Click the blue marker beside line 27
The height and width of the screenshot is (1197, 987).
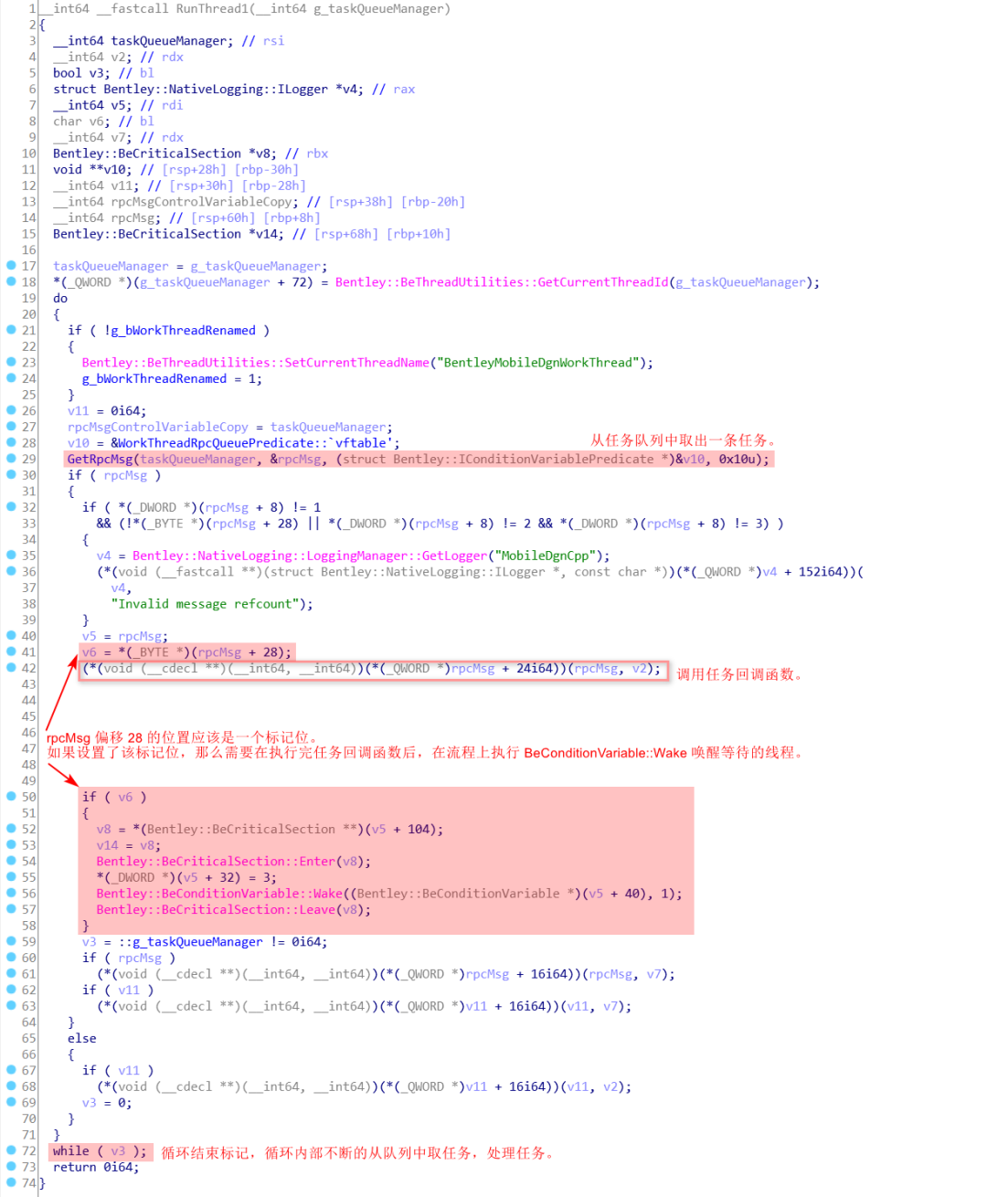coord(11,427)
